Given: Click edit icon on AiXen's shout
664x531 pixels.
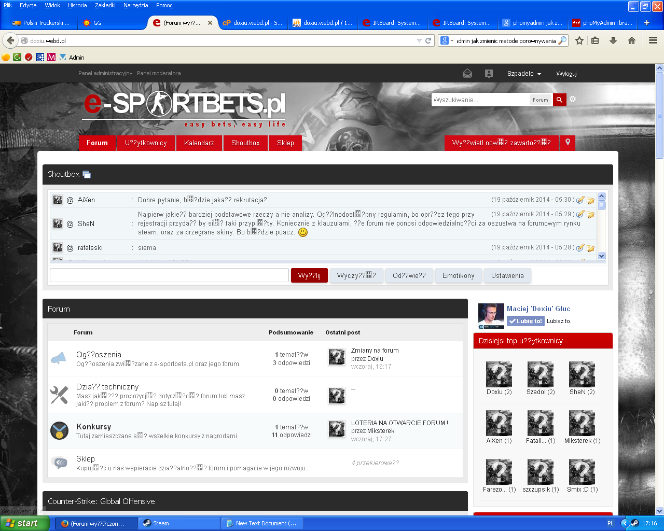Looking at the screenshot, I should tap(580, 200).
